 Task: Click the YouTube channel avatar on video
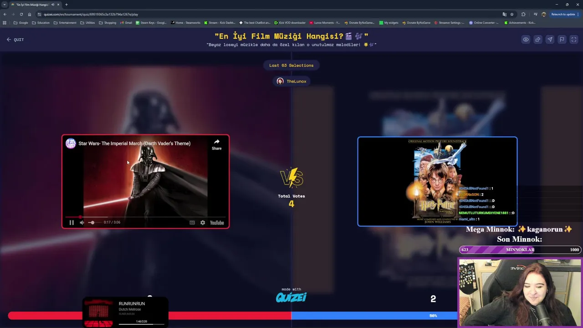click(x=71, y=143)
